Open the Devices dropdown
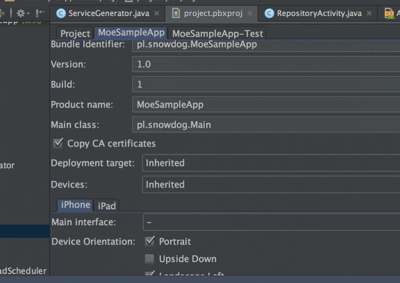Screen dimensions: 400x283 [x=271, y=184]
